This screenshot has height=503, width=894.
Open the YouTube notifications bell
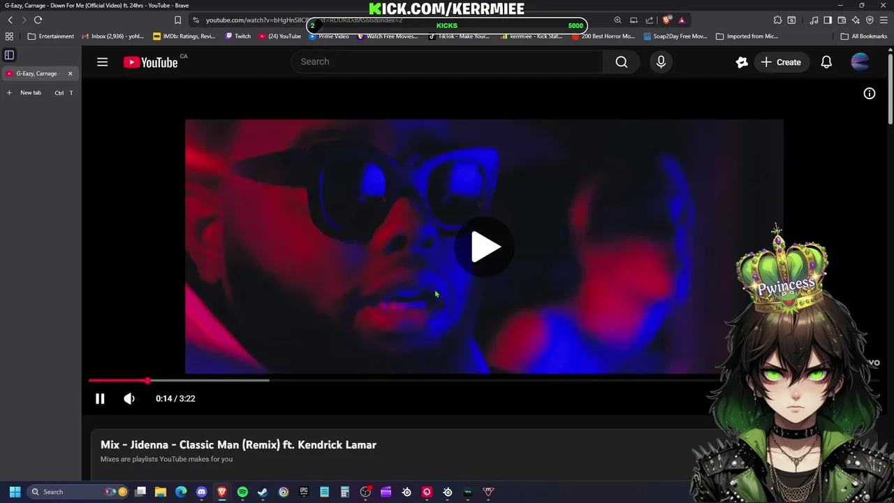(x=826, y=62)
